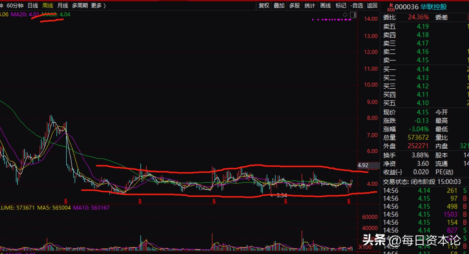Image resolution: width=469 pixels, height=254 pixels.
Task: Click the 复权 adjustment button
Action: (x=264, y=5)
